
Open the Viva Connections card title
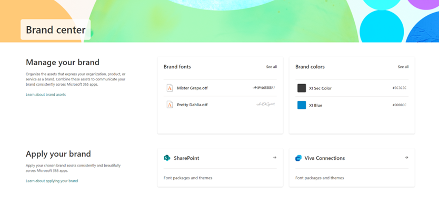324,158
